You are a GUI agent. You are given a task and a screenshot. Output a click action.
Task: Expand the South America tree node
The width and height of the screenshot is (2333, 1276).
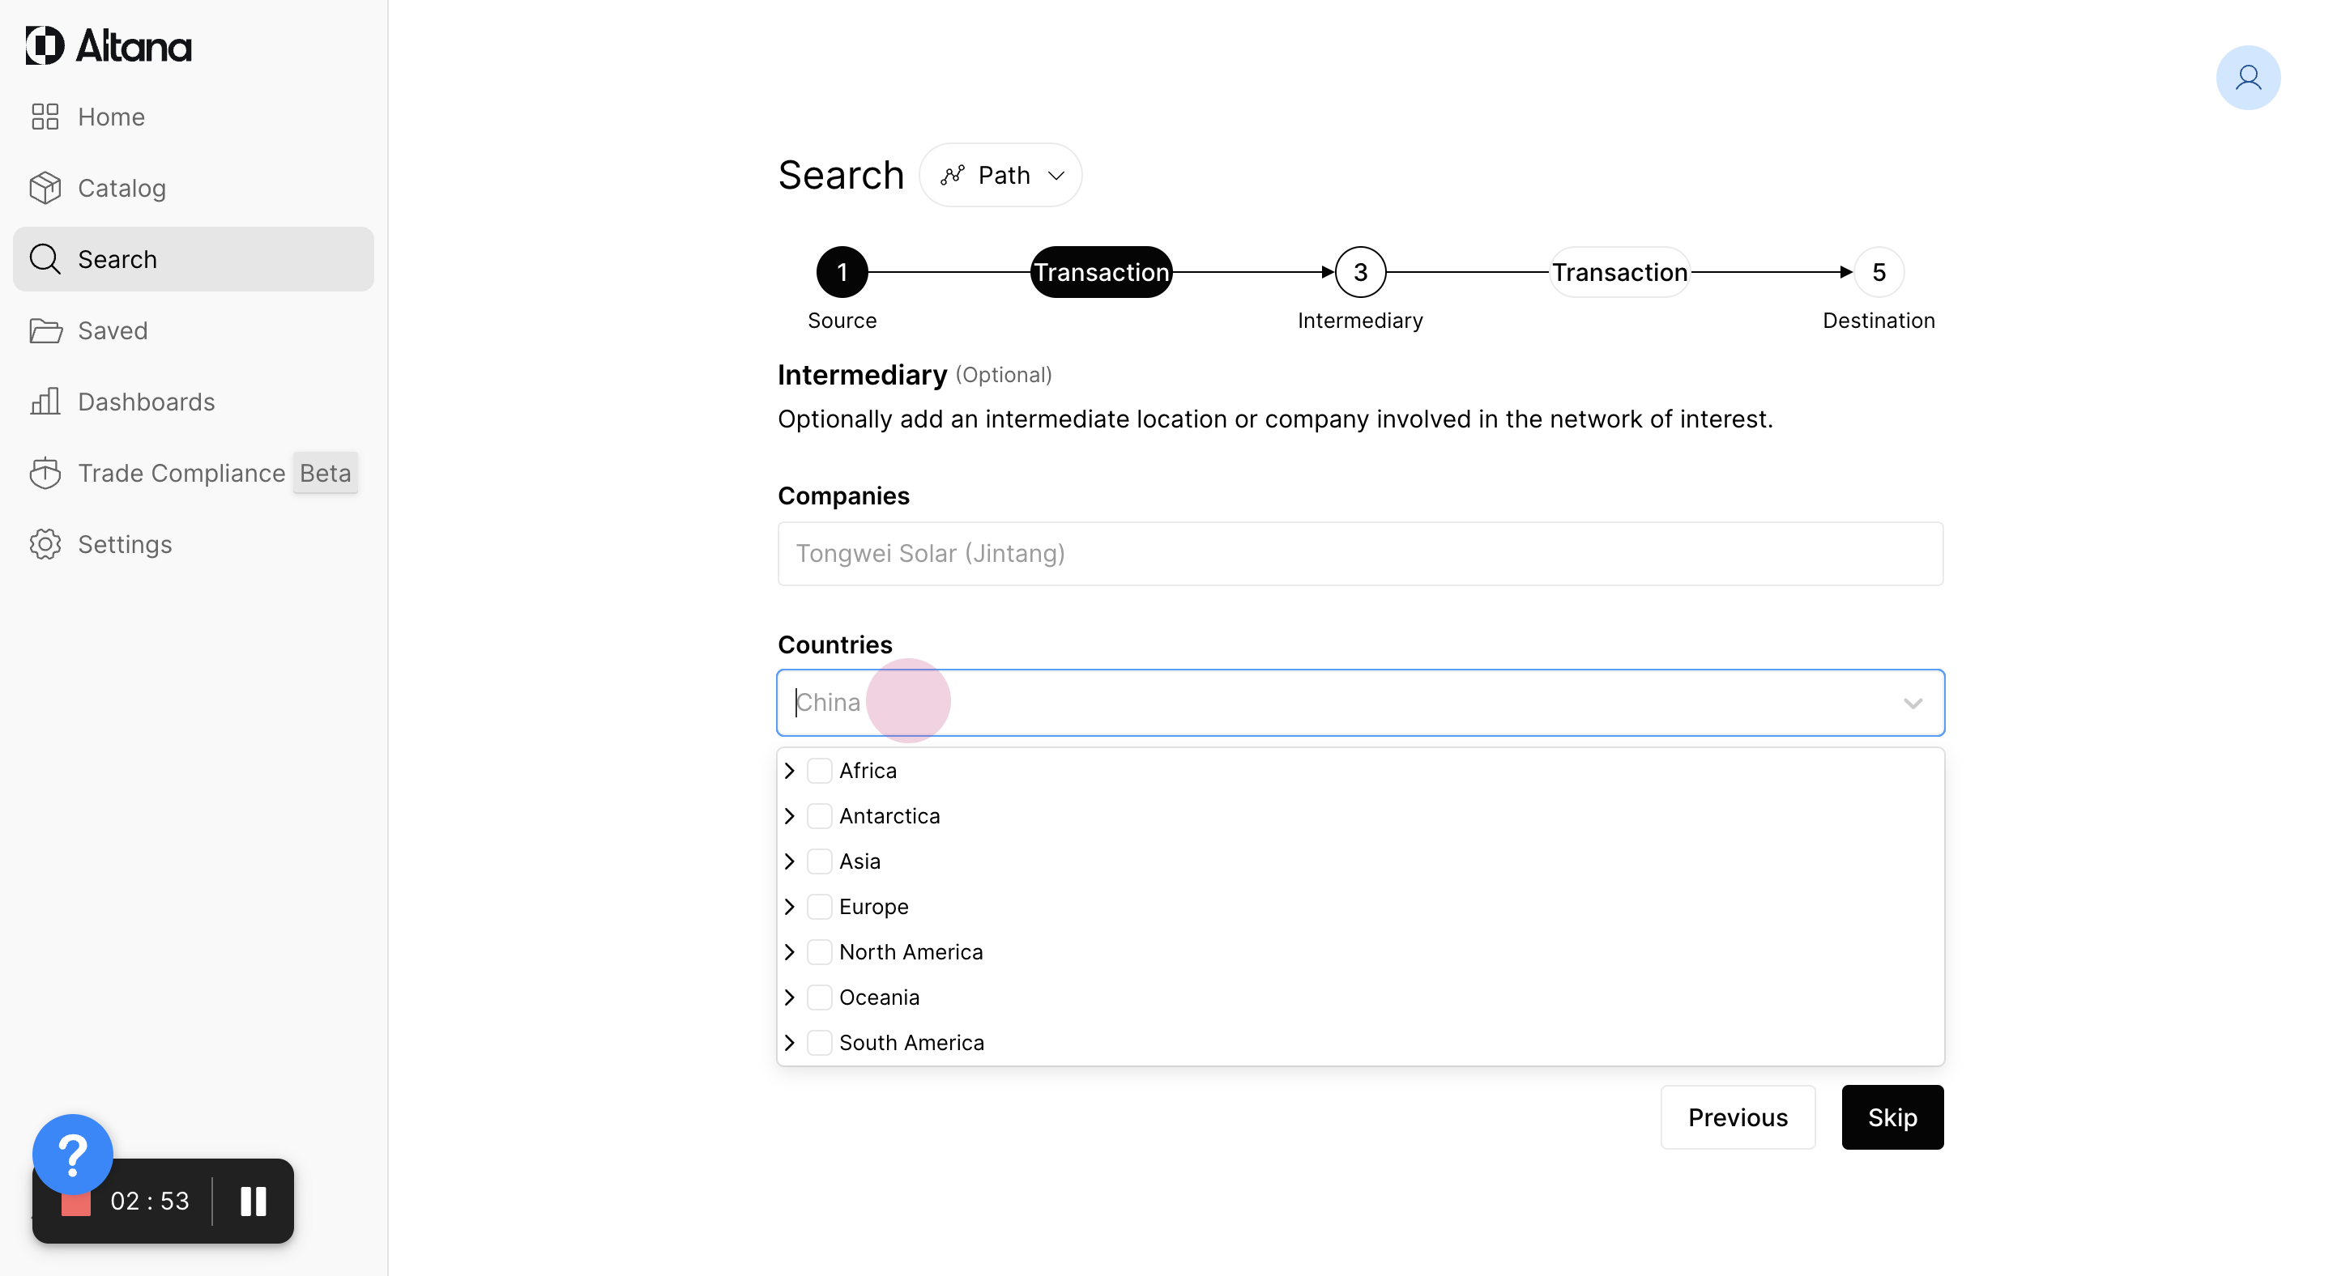(790, 1043)
